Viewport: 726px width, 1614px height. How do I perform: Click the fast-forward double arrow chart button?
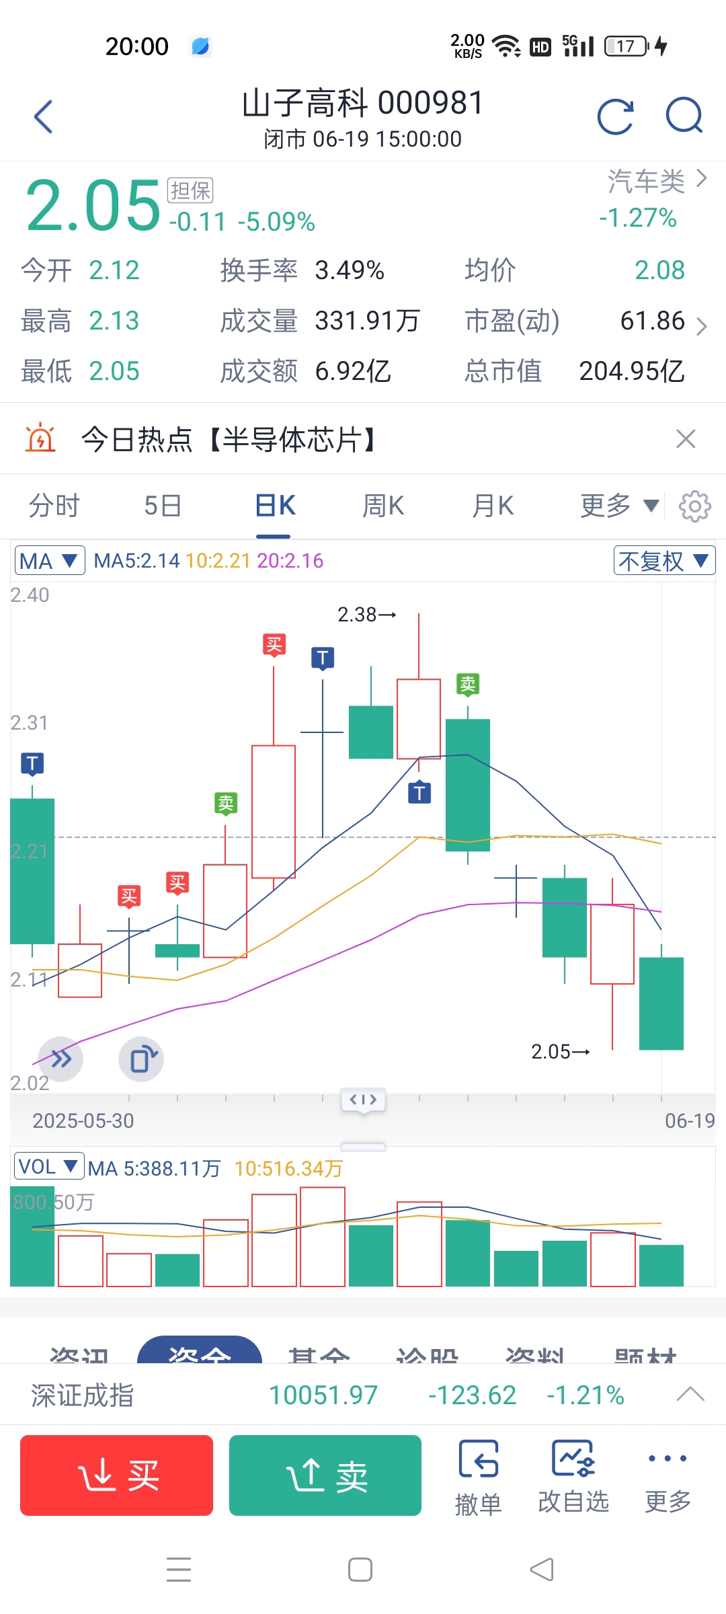tap(61, 1059)
